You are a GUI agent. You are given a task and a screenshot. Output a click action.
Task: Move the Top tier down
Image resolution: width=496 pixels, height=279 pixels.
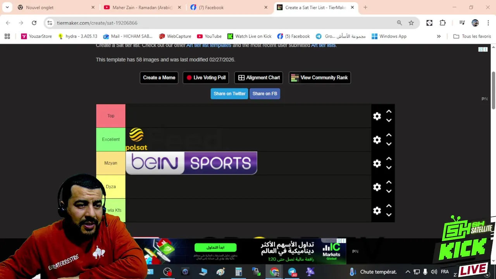pyautogui.click(x=389, y=120)
